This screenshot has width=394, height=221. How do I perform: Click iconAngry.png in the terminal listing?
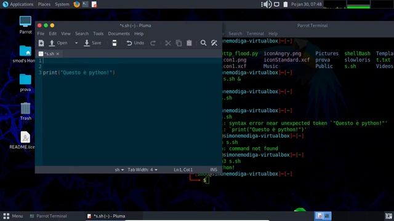282,53
